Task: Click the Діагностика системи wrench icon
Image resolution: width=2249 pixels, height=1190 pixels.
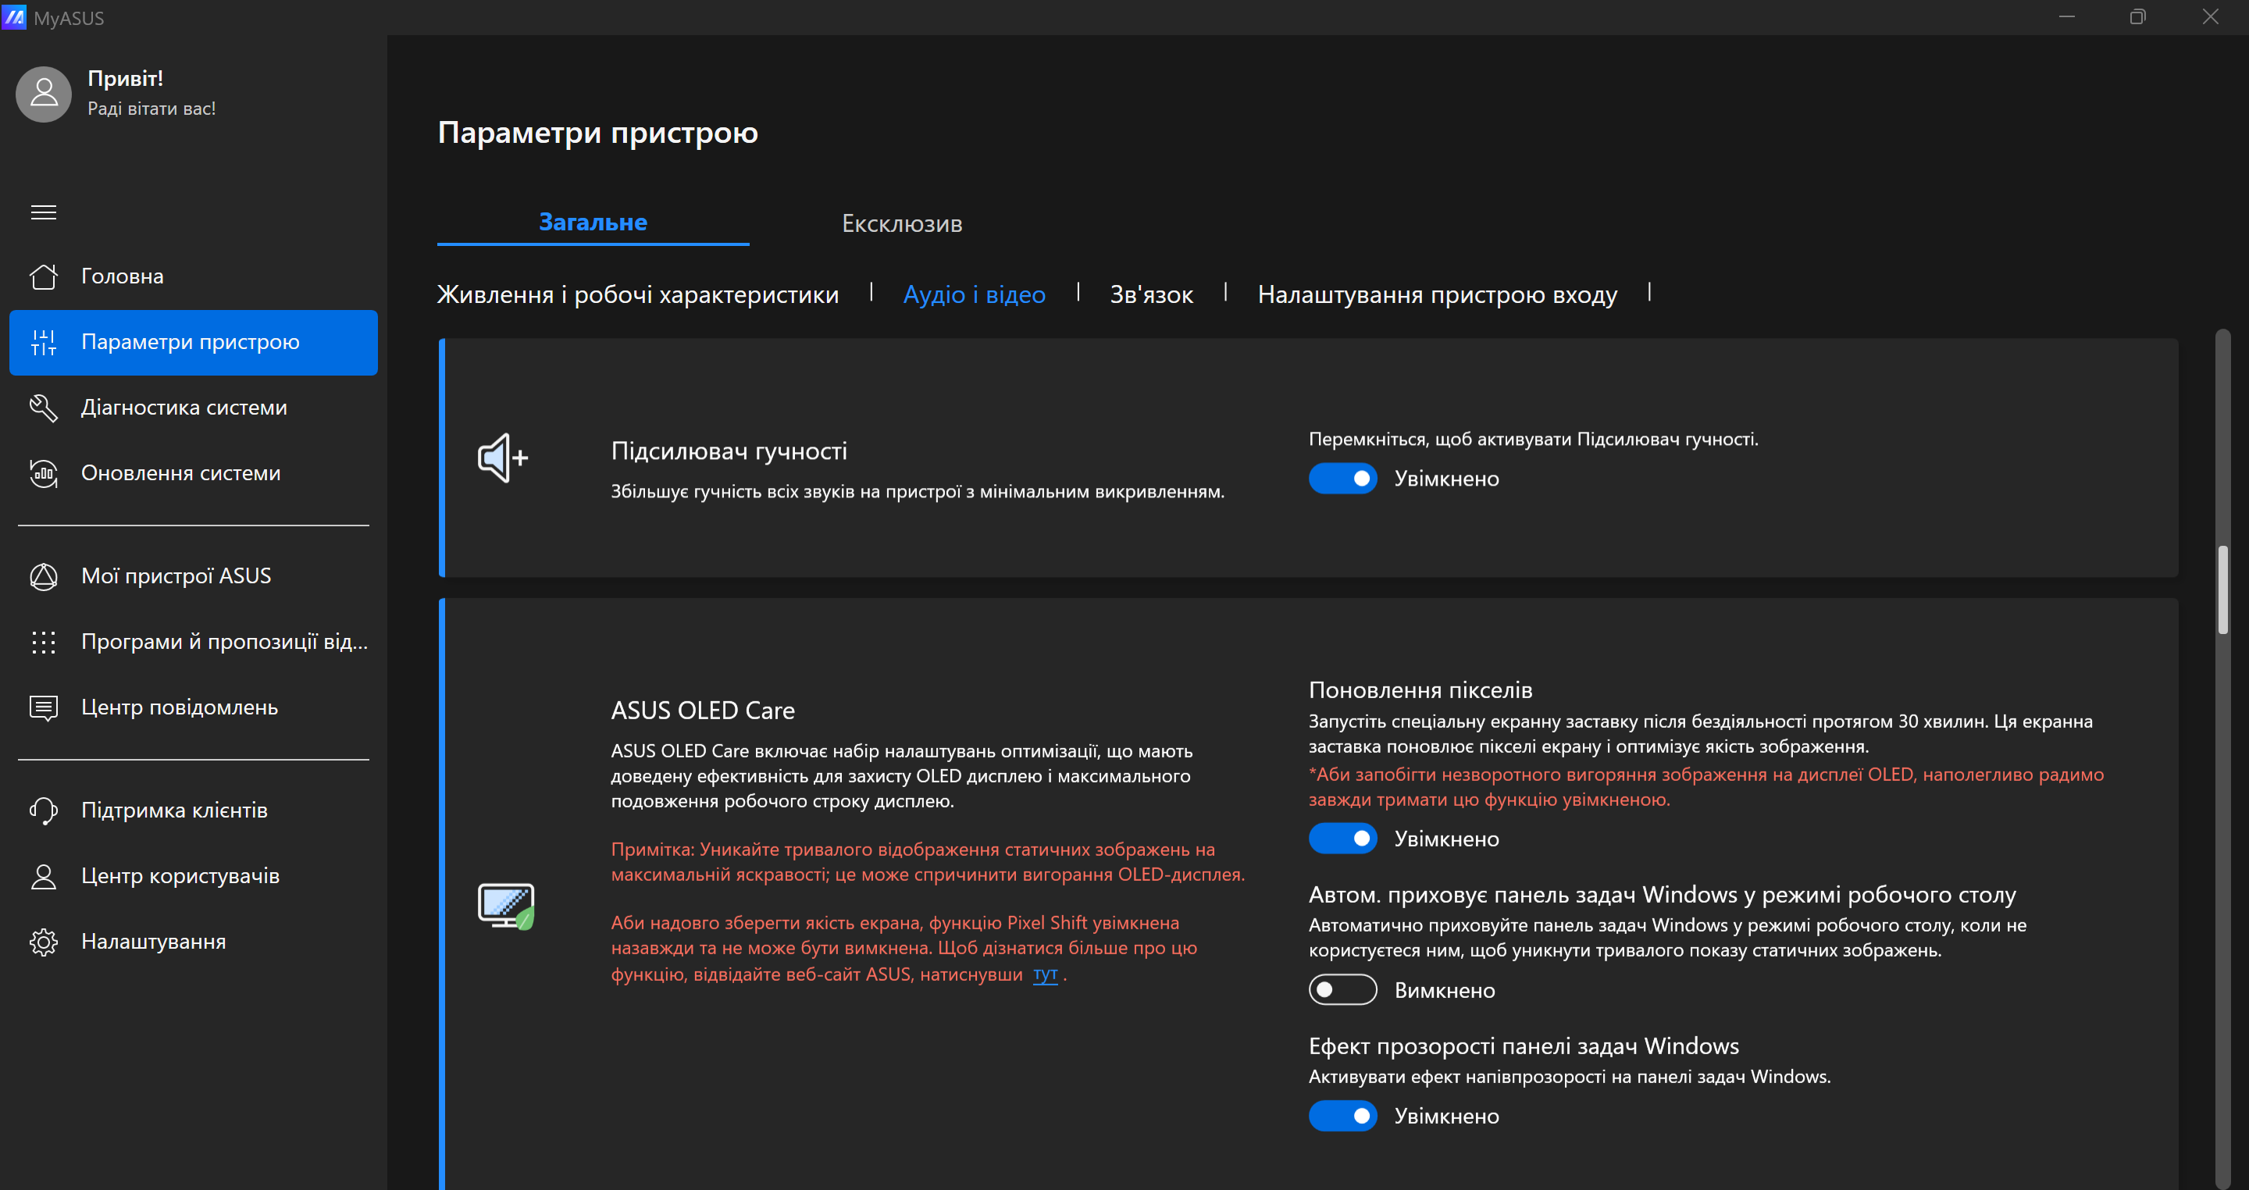Action: (44, 408)
